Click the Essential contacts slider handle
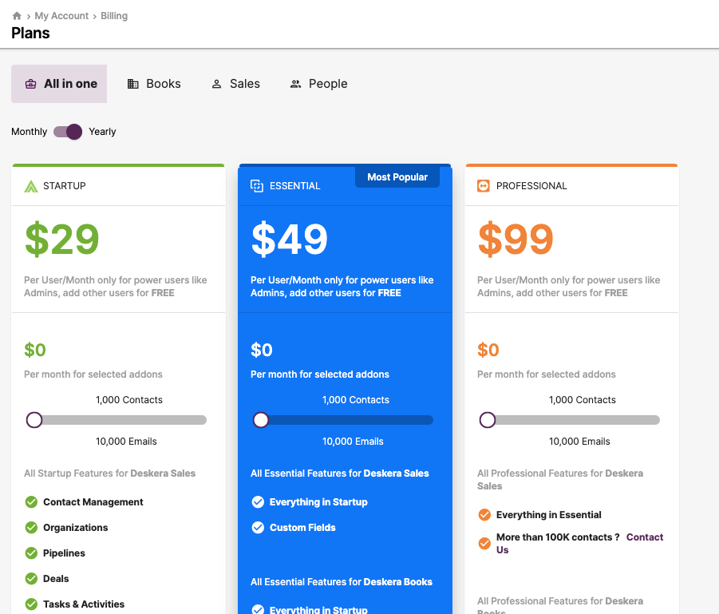This screenshot has width=719, height=614. tap(261, 420)
